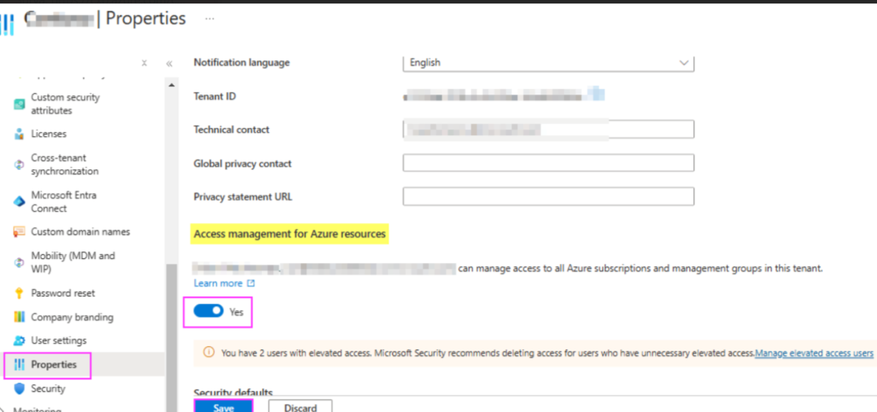Click the Properties sidebar icon

19,365
